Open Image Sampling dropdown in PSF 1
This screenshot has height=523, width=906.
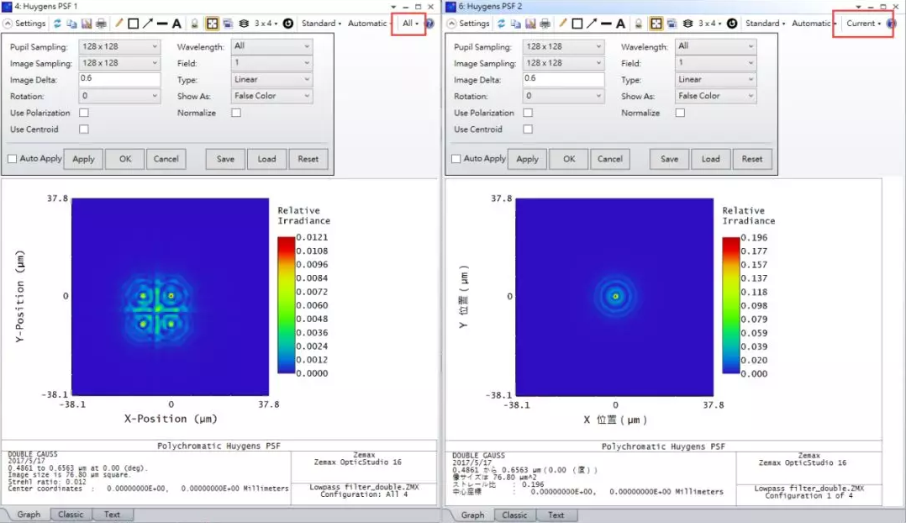pyautogui.click(x=119, y=63)
